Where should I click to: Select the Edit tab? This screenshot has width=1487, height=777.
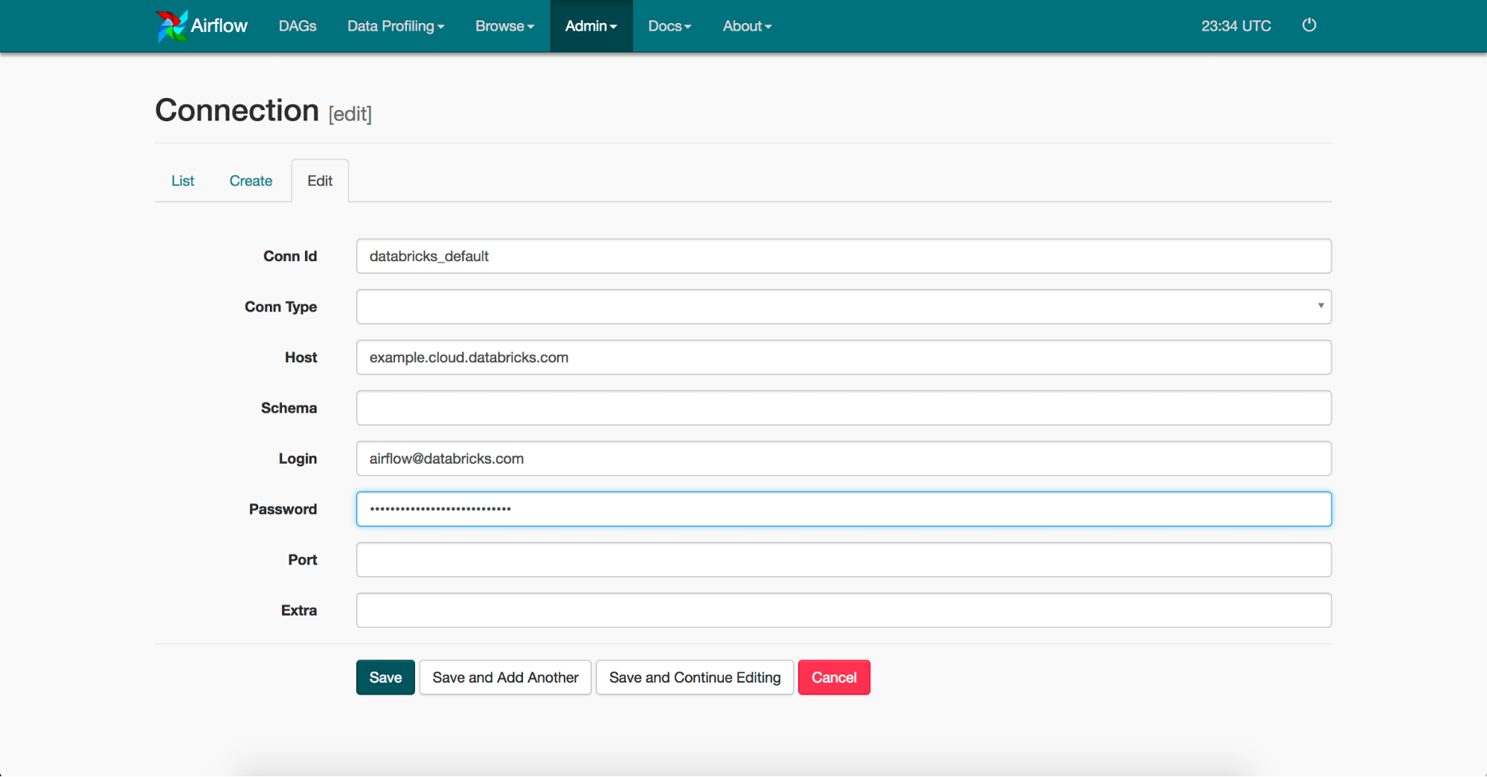pos(320,181)
